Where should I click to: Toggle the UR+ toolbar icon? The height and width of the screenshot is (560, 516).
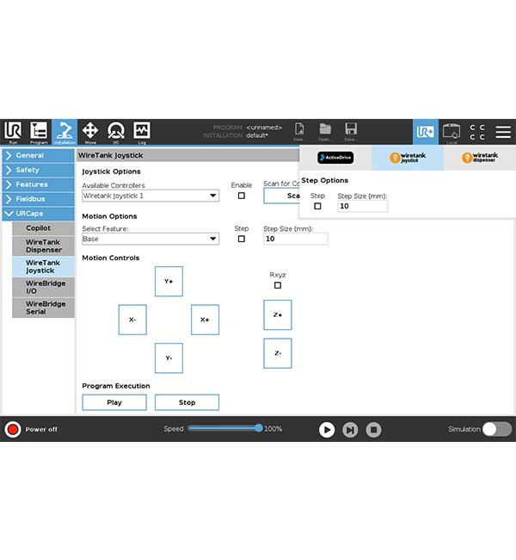coord(426,132)
